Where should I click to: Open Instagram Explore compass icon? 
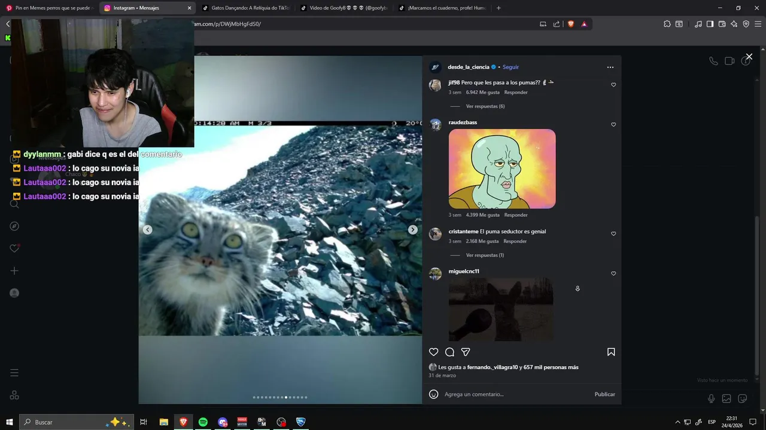coord(14,226)
